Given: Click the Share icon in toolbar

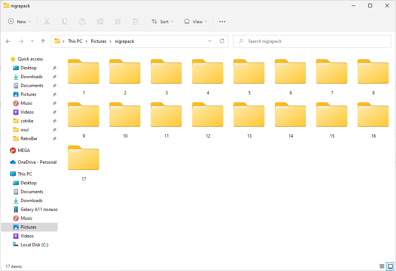Looking at the screenshot, I should pyautogui.click(x=118, y=22).
